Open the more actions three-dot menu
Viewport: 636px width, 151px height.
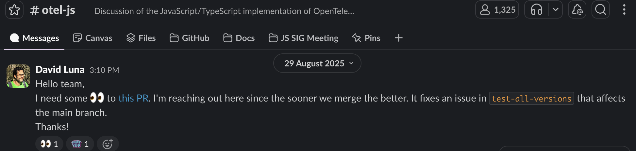pos(624,10)
